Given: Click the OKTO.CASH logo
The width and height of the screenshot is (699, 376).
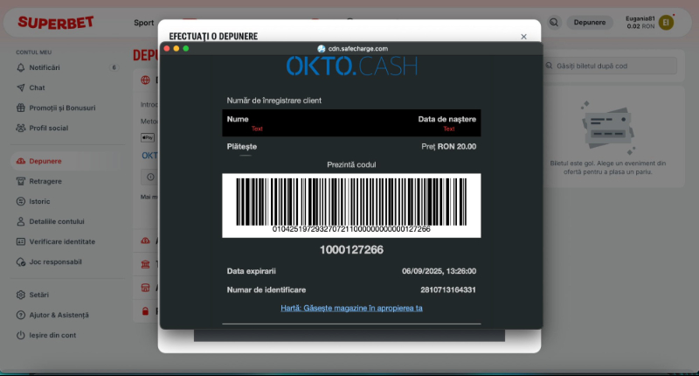Looking at the screenshot, I should [x=352, y=66].
